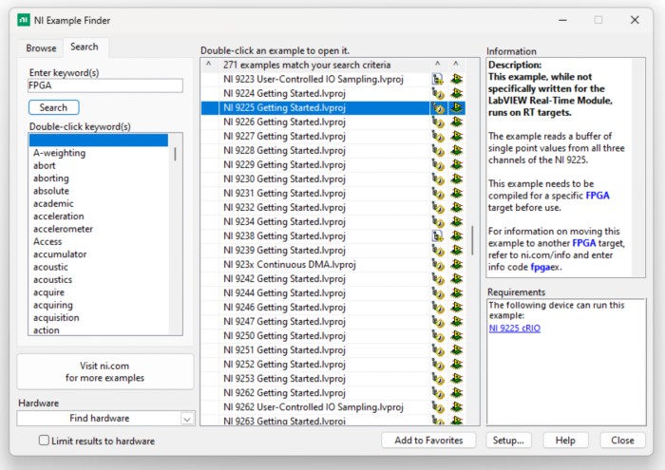Click project icon in NI 9226 Getting Started row

click(x=438, y=122)
